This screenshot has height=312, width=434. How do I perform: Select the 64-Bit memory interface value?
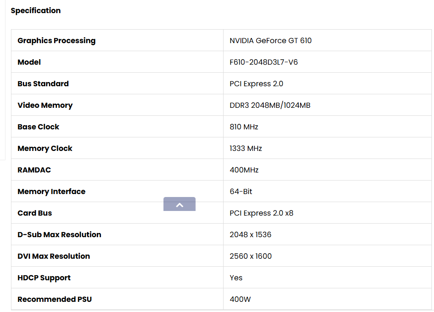coord(241,192)
